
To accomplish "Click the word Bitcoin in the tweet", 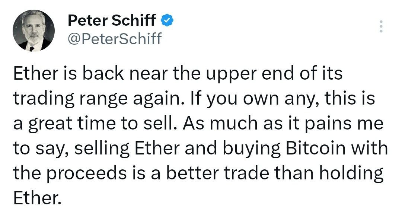I will [x=315, y=148].
